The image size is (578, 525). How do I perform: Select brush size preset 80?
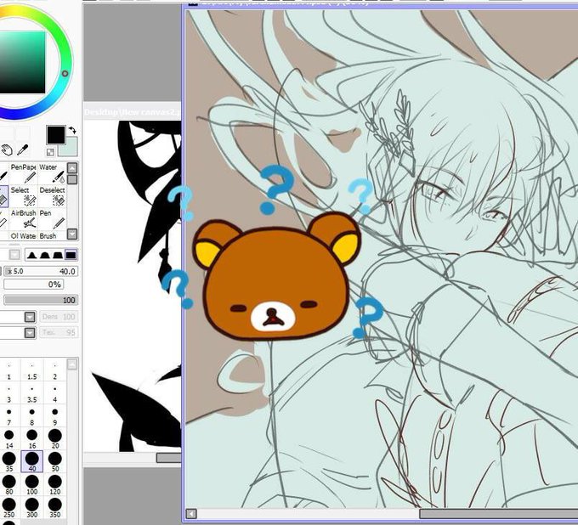click(x=8, y=484)
